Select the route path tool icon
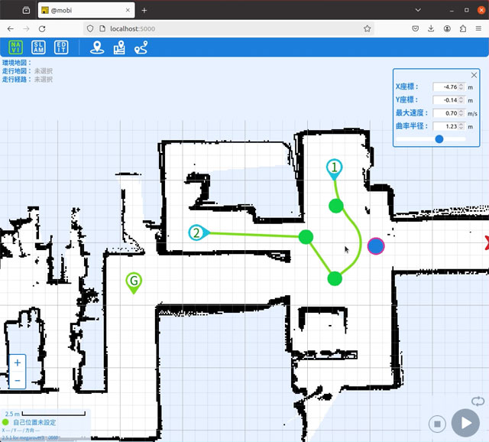 141,47
